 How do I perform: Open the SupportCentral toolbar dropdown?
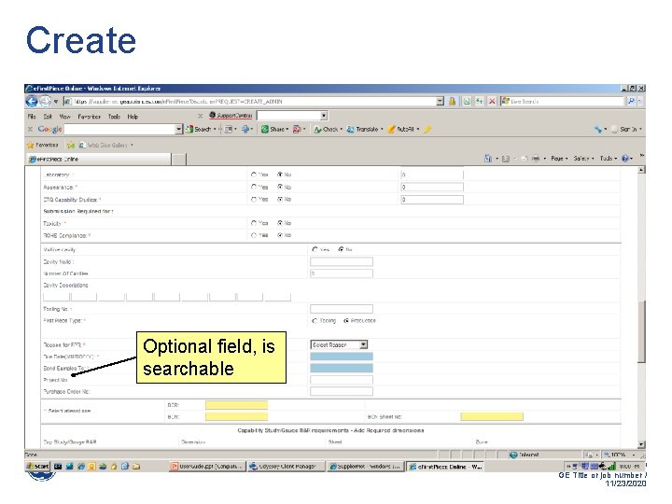[324, 116]
